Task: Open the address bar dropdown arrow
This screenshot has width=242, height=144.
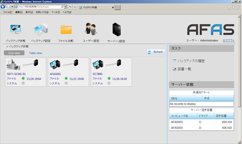Action: (65, 7)
